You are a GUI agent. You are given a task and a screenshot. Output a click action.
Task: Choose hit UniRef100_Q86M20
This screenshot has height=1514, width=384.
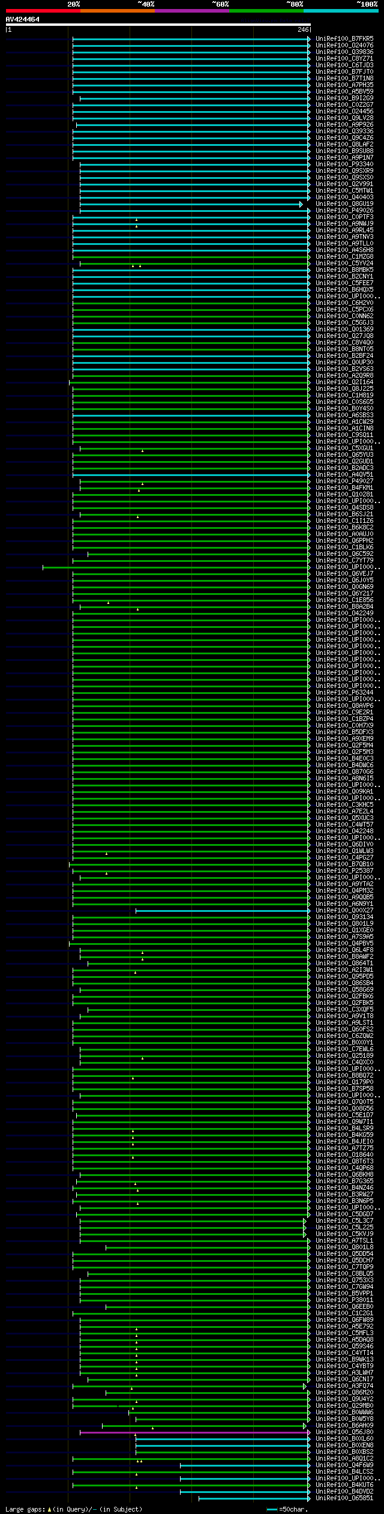[344, 1393]
